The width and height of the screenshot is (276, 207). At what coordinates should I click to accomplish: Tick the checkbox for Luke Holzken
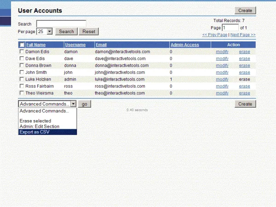(22, 79)
